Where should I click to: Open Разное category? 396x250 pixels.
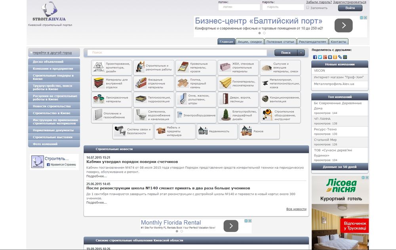tap(259, 131)
